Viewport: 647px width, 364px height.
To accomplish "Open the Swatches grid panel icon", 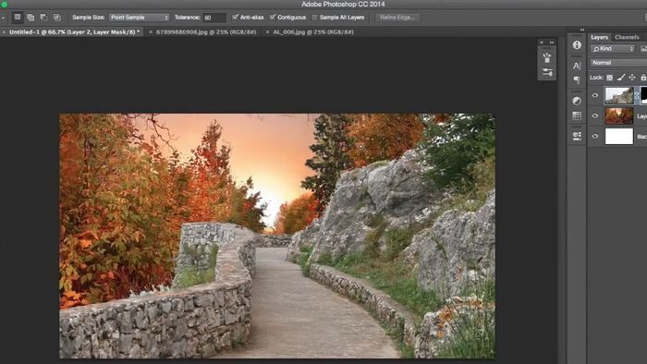I will [x=577, y=115].
